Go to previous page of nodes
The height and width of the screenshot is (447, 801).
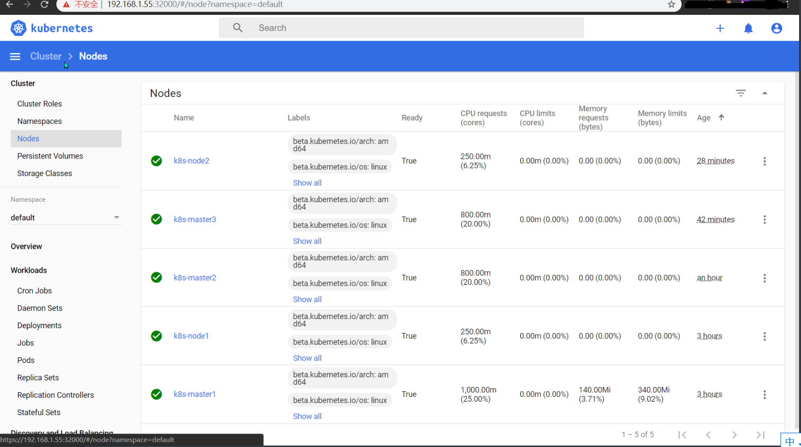click(x=708, y=435)
